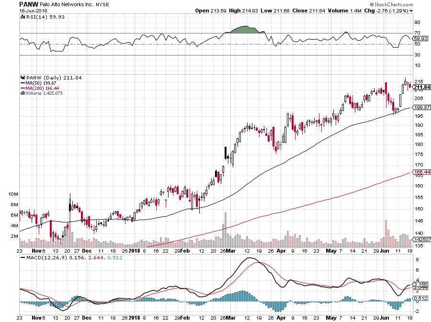Screen dimensions: 431x322
Task: Click the "2018" label under the price chart
Action: click(x=135, y=251)
